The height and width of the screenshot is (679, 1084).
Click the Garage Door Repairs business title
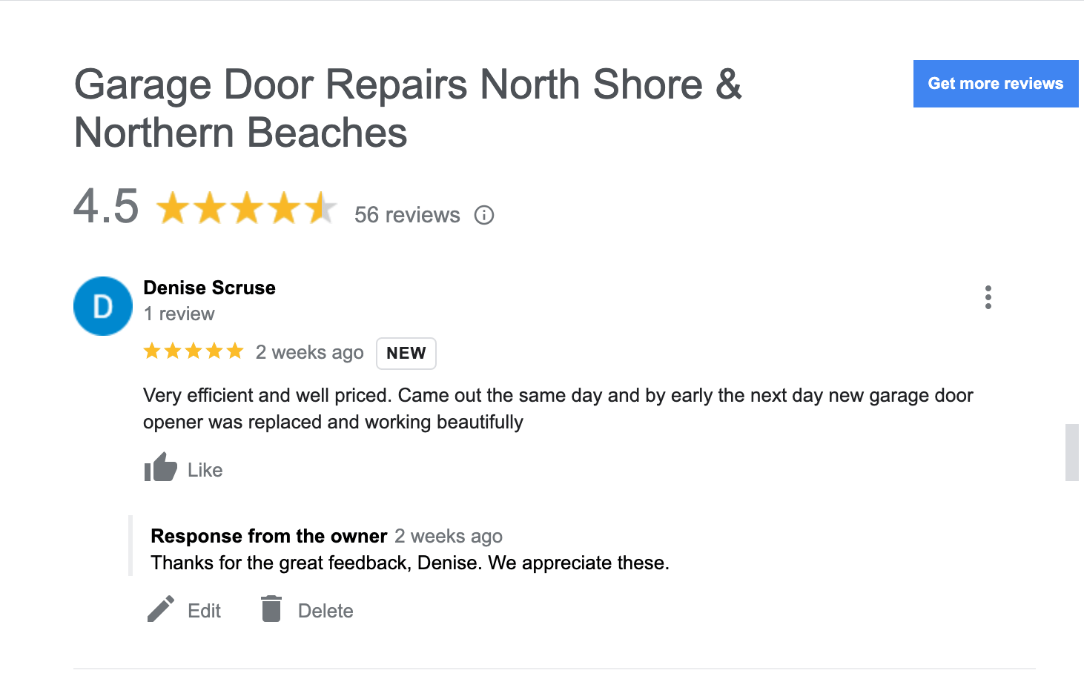(x=407, y=107)
